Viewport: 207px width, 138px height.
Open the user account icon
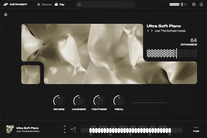point(201,4)
